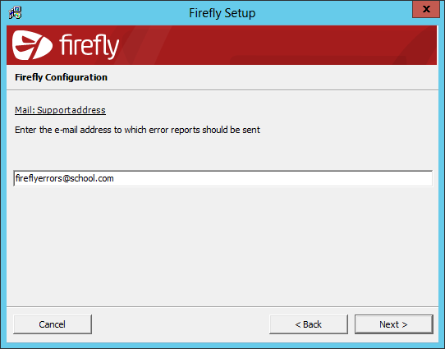Screen dimensions: 445x349
Task: Click the empty red banner area on the right
Action: coord(312,45)
